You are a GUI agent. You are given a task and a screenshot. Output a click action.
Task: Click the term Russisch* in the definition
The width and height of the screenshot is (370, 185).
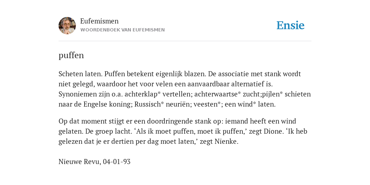149,104
